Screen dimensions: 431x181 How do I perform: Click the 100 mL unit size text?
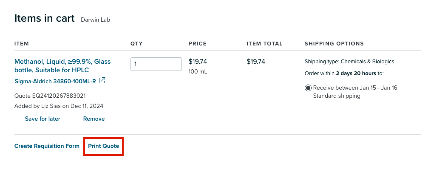coord(198,72)
